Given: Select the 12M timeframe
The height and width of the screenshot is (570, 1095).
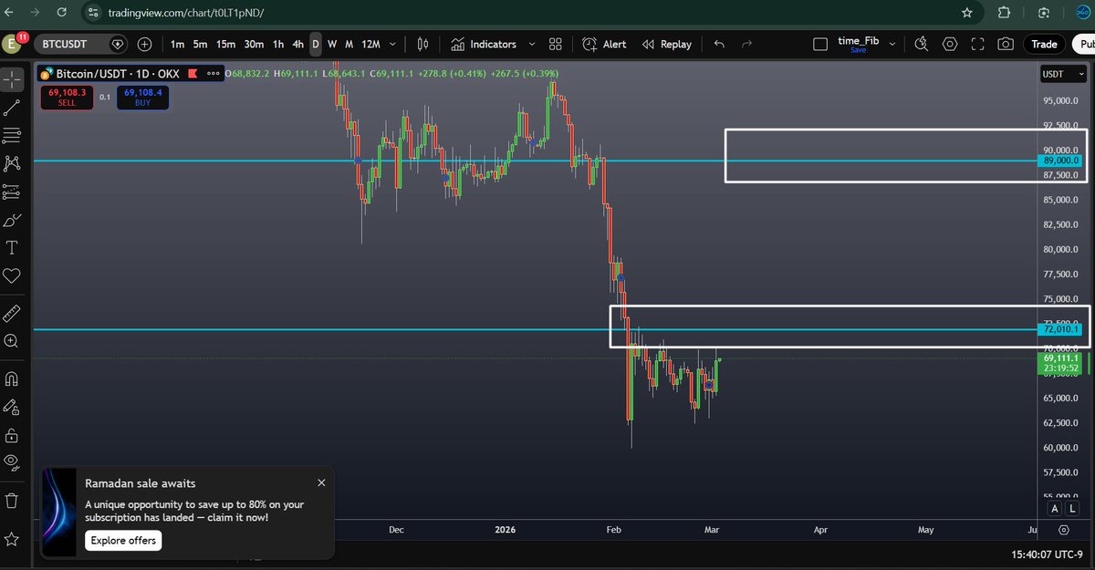Looking at the screenshot, I should [370, 44].
